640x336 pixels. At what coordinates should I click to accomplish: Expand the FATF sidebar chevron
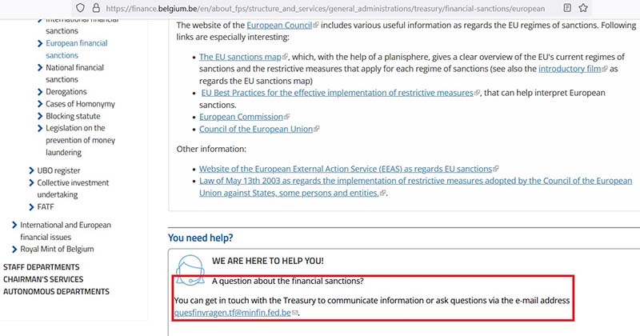pos(31,207)
